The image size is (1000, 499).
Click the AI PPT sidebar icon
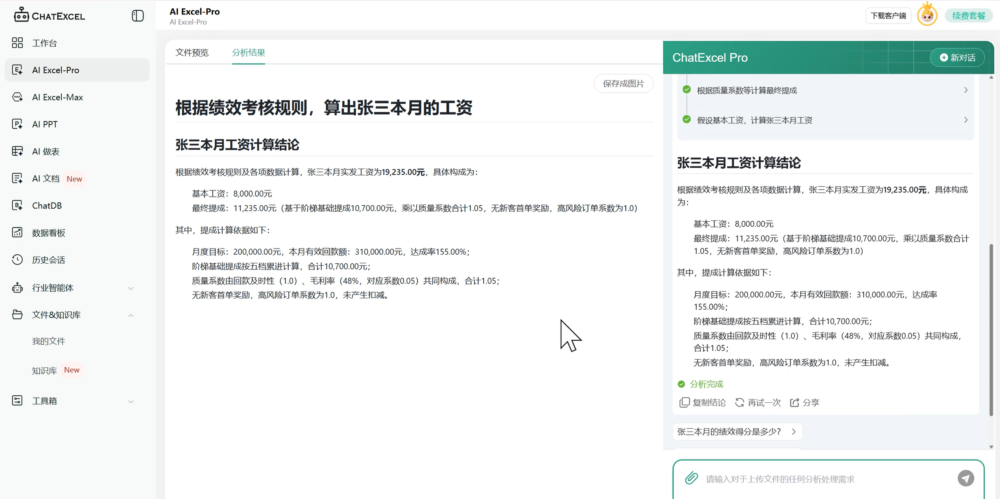(x=17, y=124)
